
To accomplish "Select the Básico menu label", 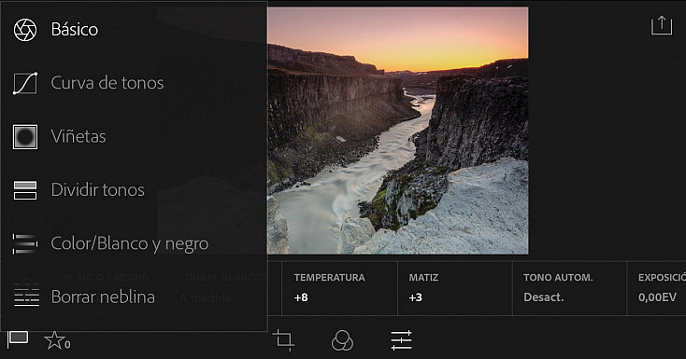I will (75, 30).
